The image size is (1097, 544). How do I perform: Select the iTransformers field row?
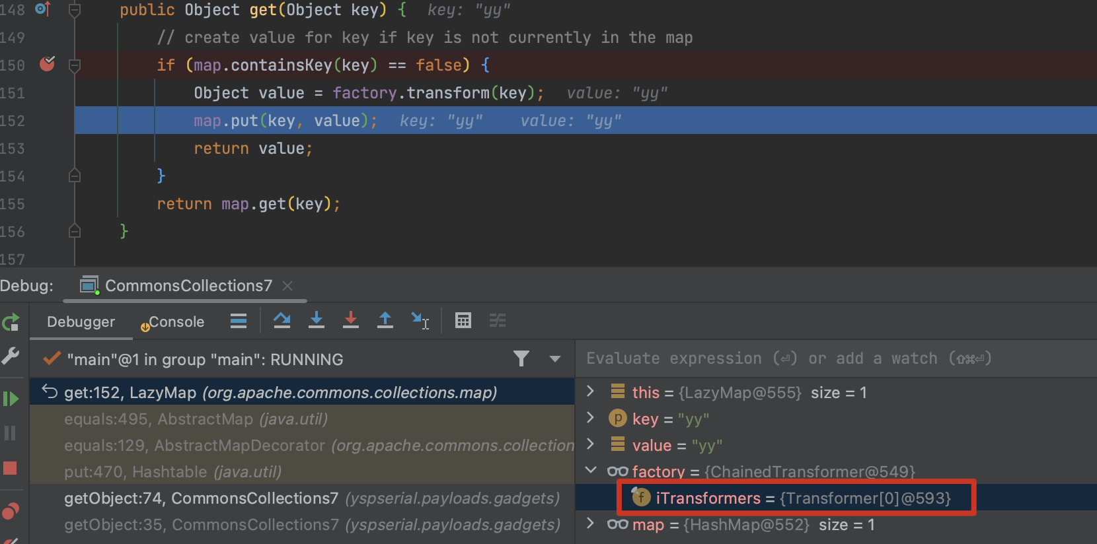(x=836, y=498)
